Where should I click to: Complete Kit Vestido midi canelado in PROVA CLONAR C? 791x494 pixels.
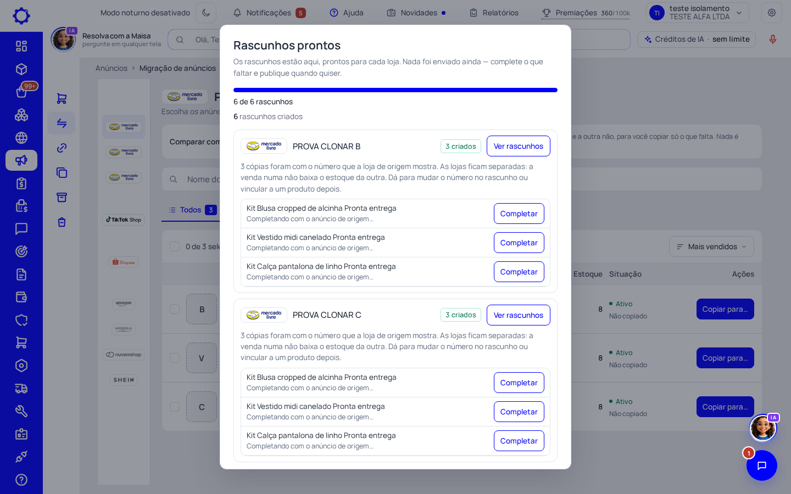coord(519,412)
